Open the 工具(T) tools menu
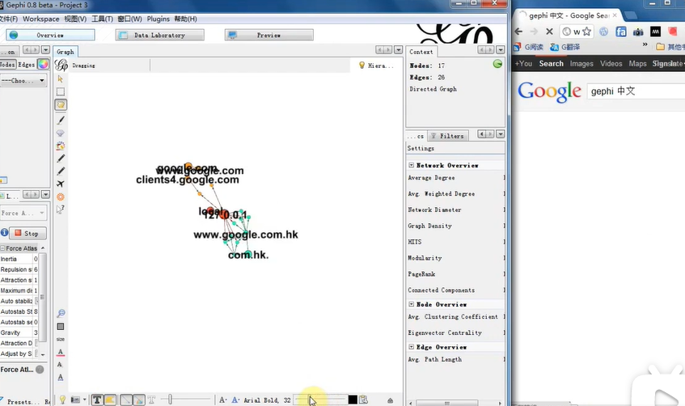This screenshot has width=685, height=406. 102,19
